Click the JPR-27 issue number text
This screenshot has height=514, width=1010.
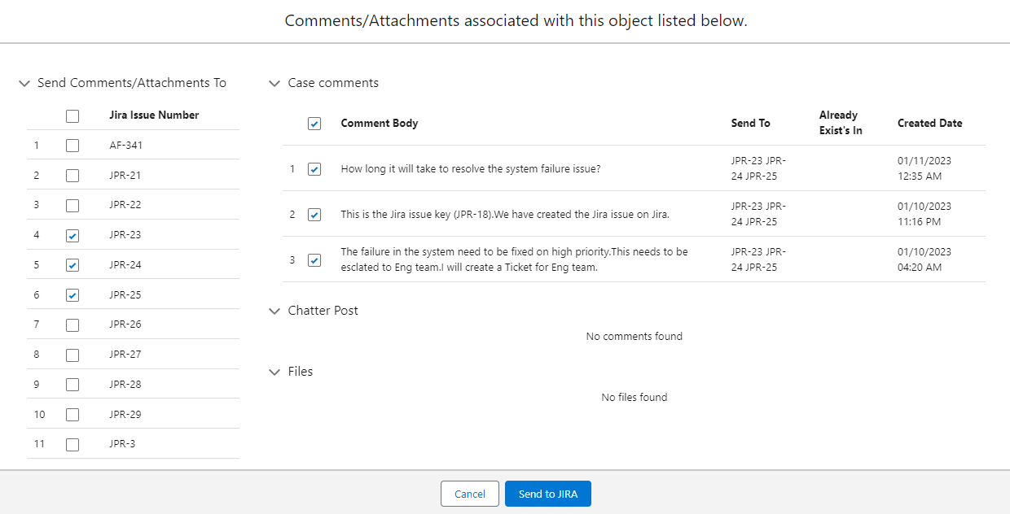tap(125, 355)
